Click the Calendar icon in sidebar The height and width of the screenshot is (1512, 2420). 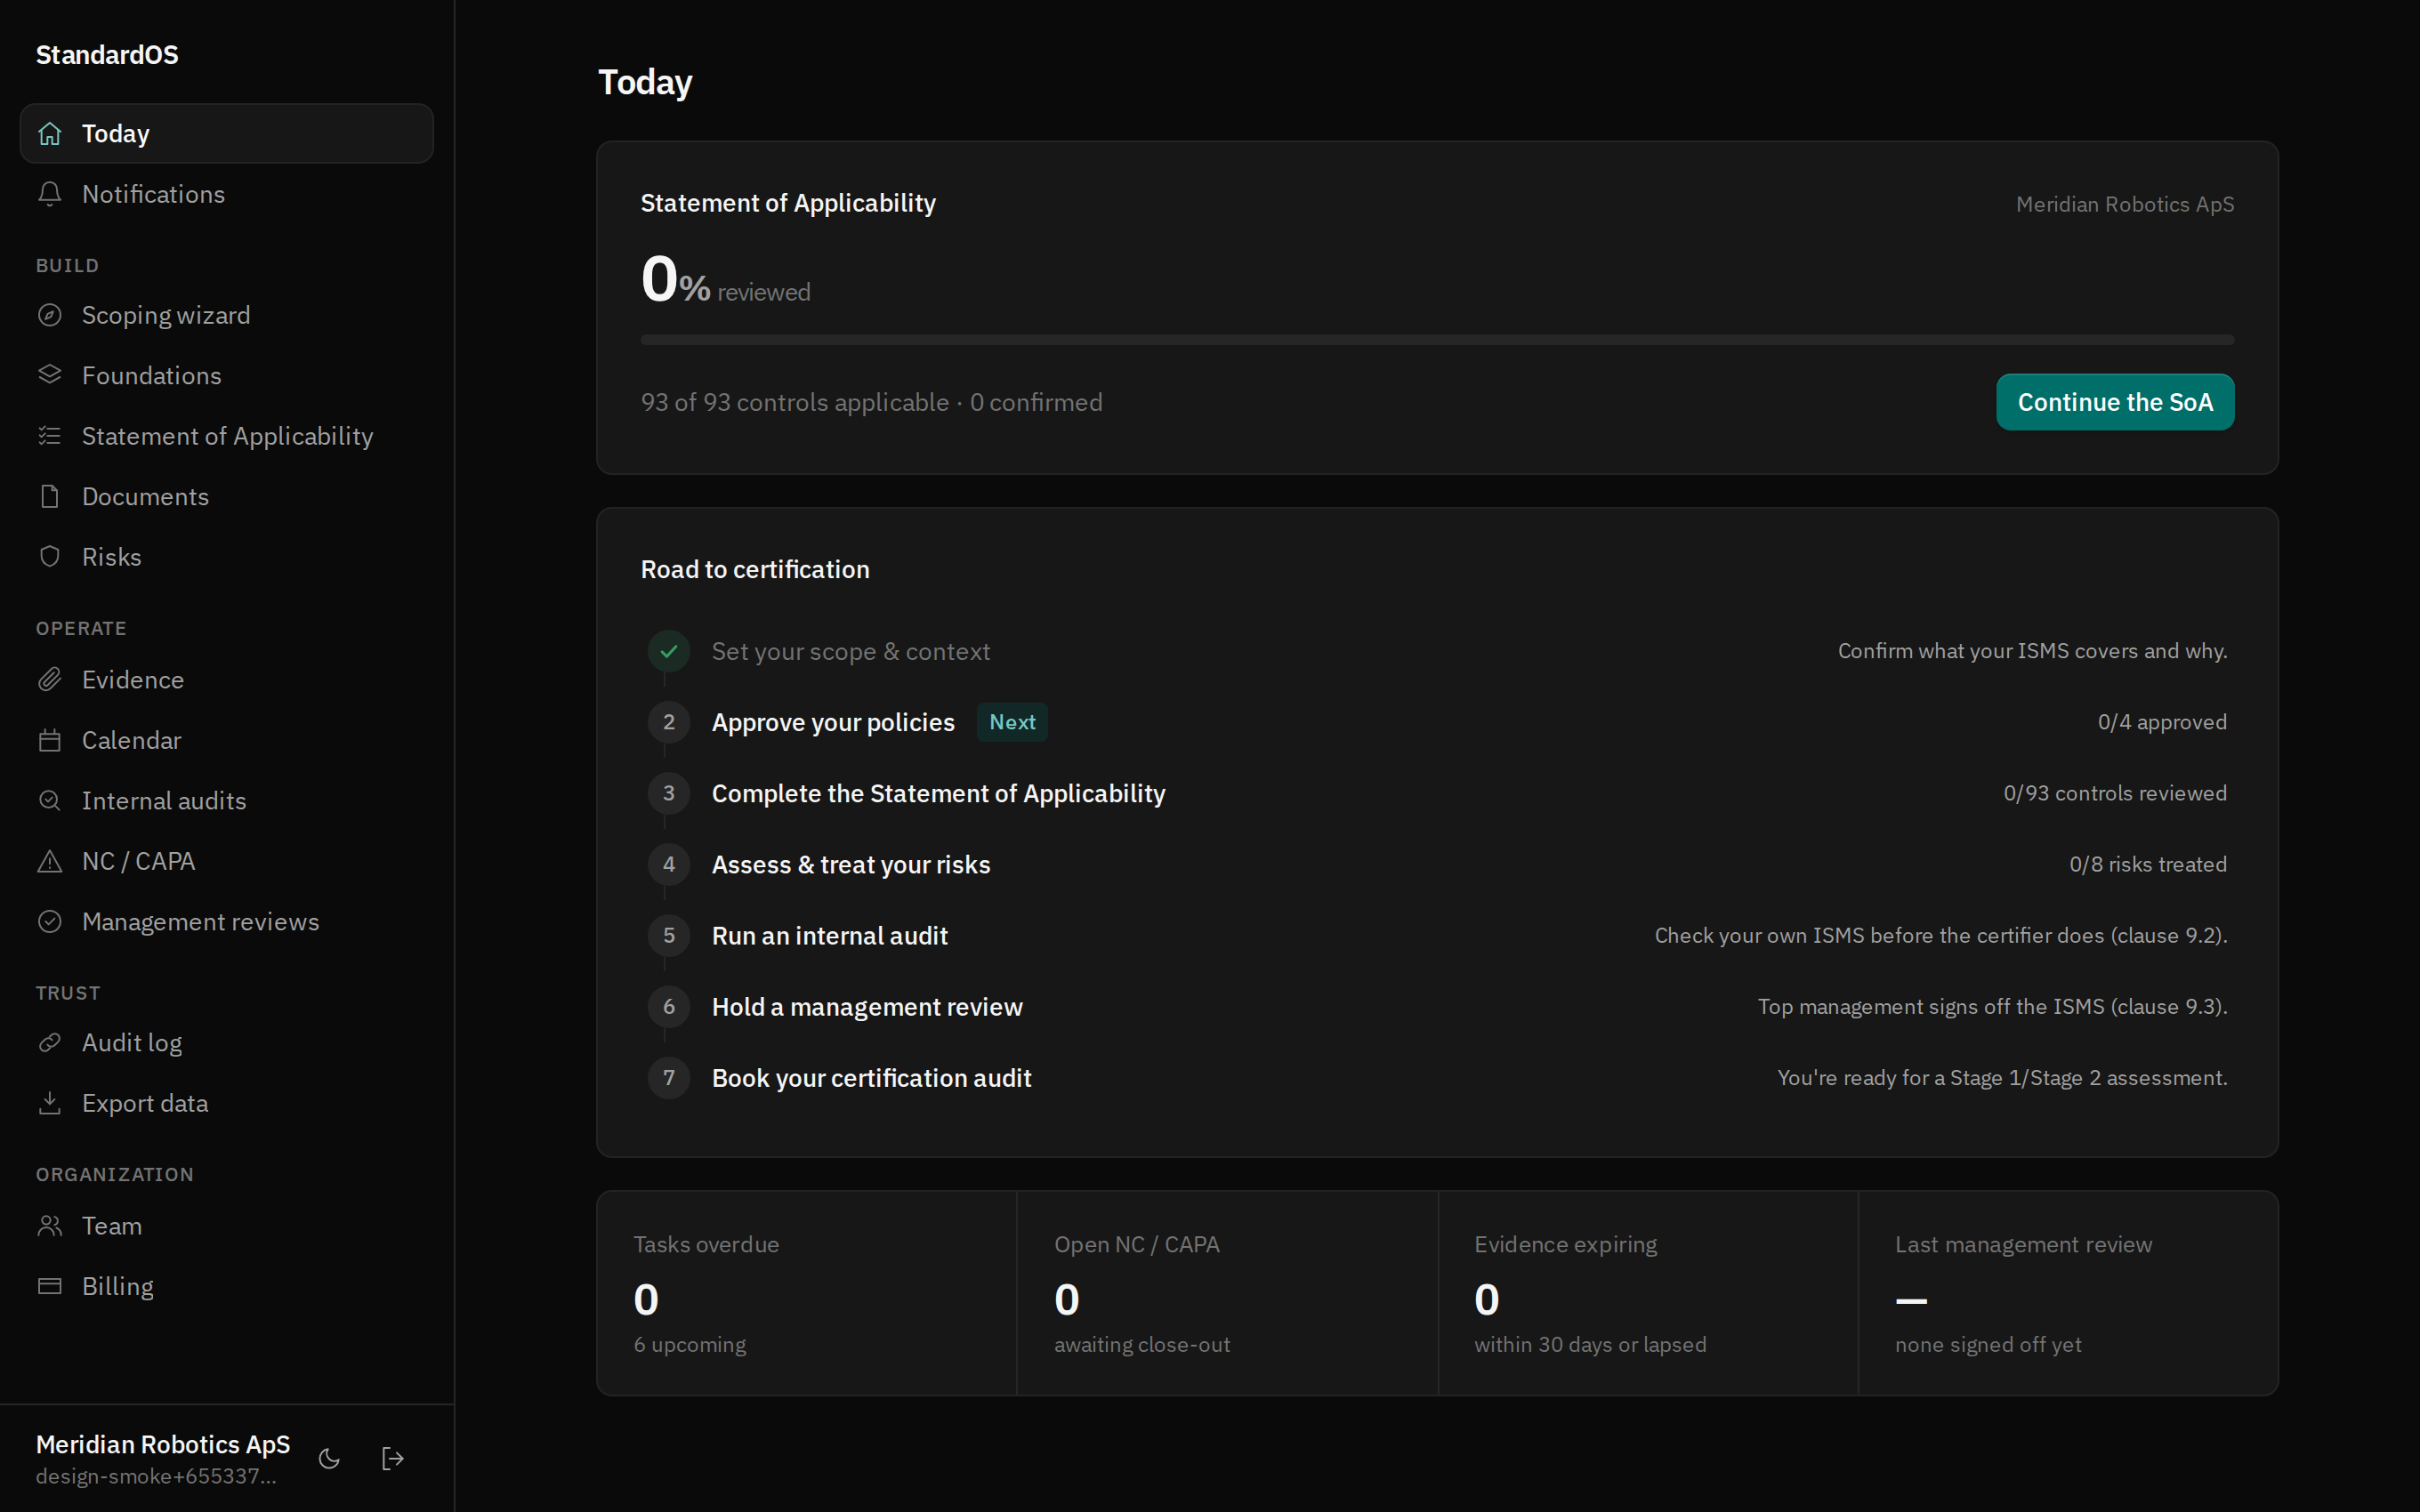(x=50, y=740)
